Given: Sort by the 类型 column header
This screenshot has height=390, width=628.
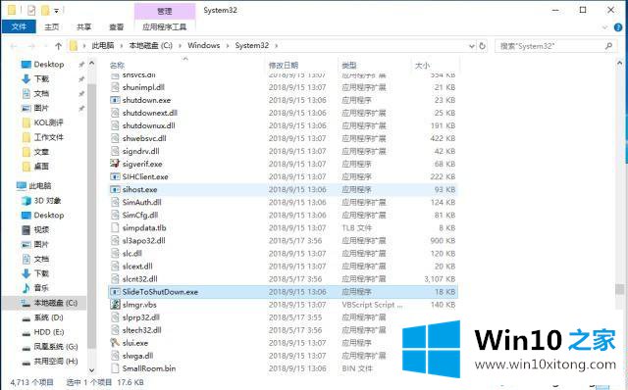Looking at the screenshot, I should [349, 66].
